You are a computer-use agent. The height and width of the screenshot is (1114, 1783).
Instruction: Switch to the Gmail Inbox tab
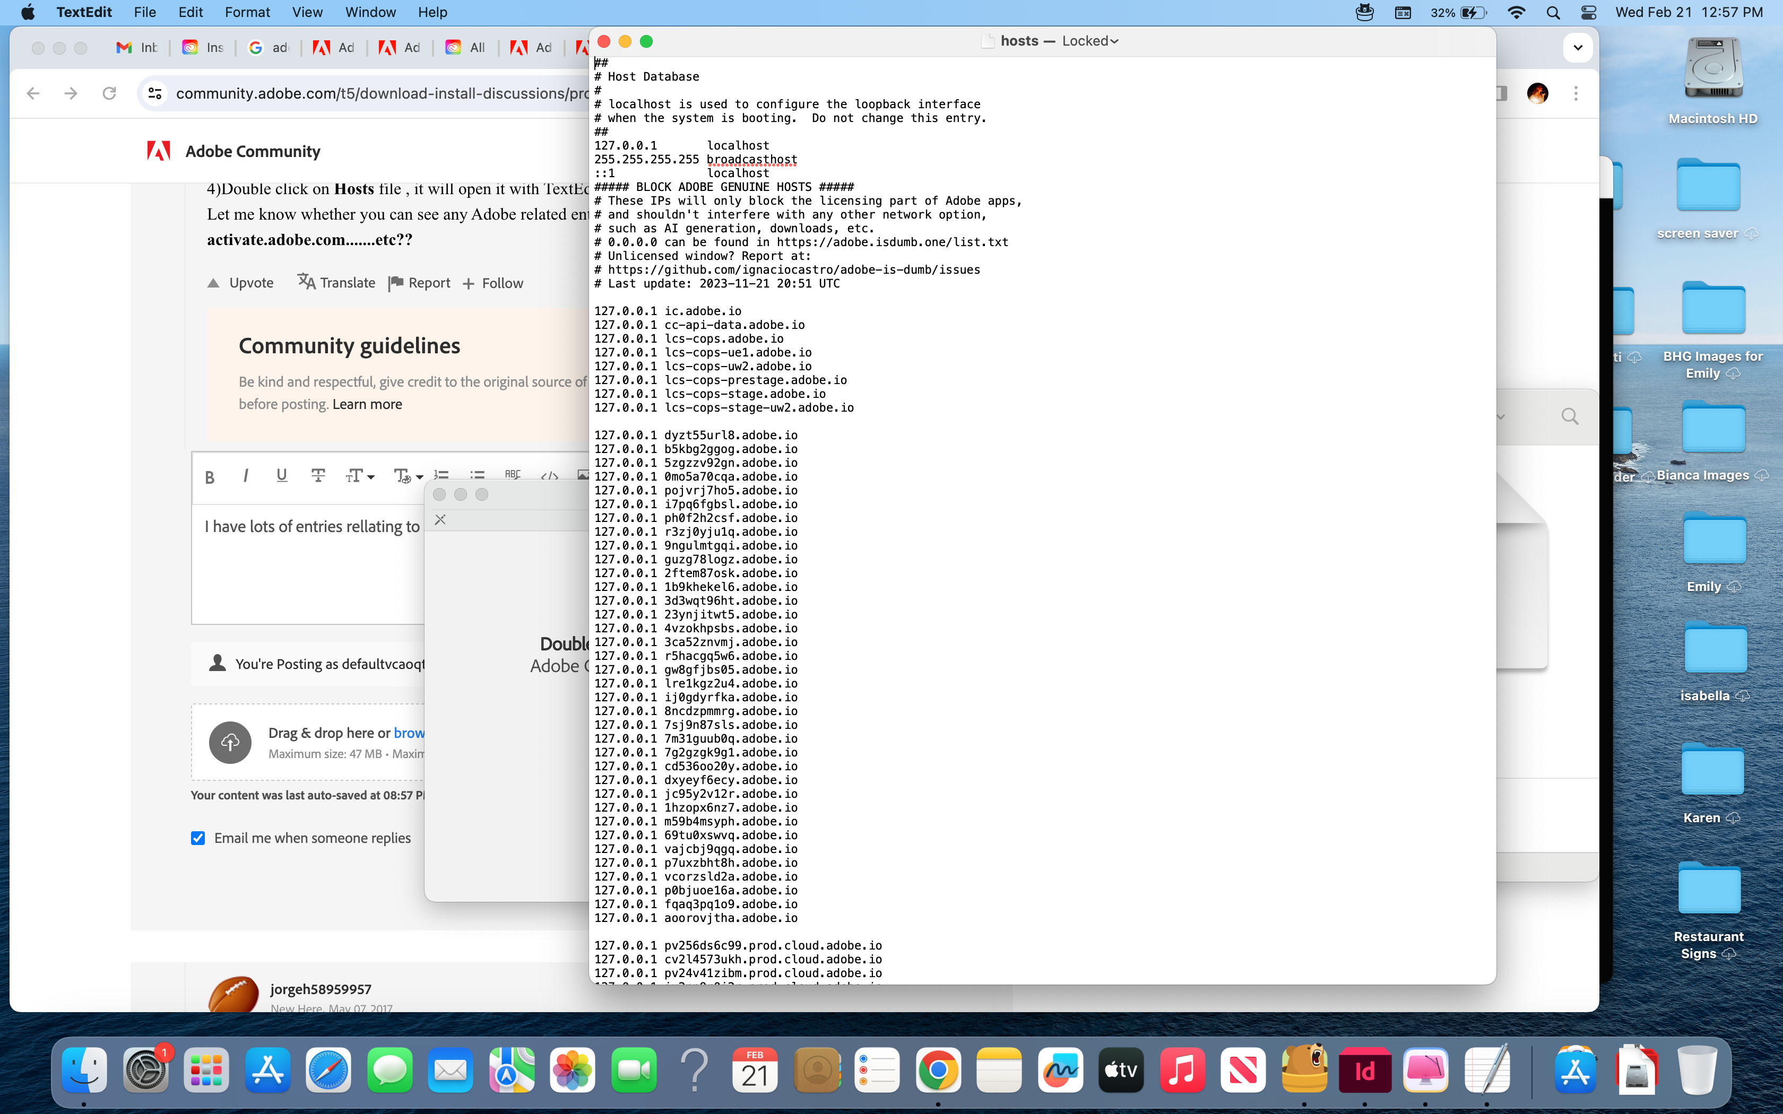137,48
